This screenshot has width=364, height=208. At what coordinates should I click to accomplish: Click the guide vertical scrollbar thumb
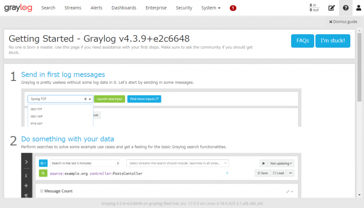point(359,67)
